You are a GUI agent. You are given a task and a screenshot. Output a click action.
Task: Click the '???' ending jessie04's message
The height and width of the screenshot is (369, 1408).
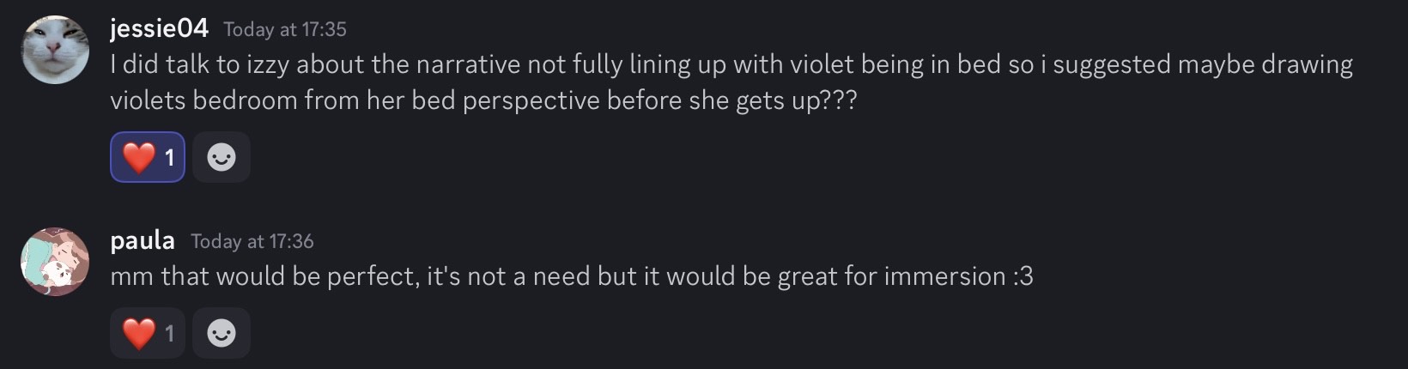[839, 100]
